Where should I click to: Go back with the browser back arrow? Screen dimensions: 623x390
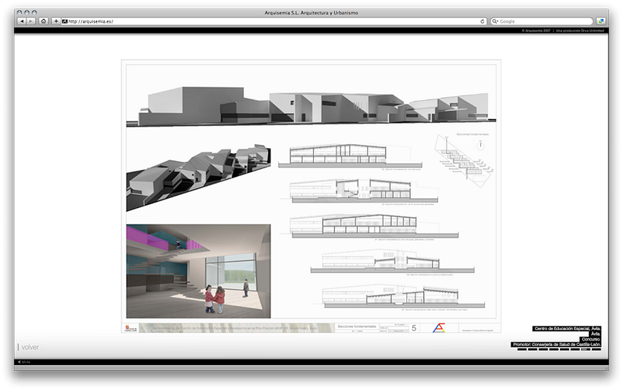pyautogui.click(x=22, y=21)
